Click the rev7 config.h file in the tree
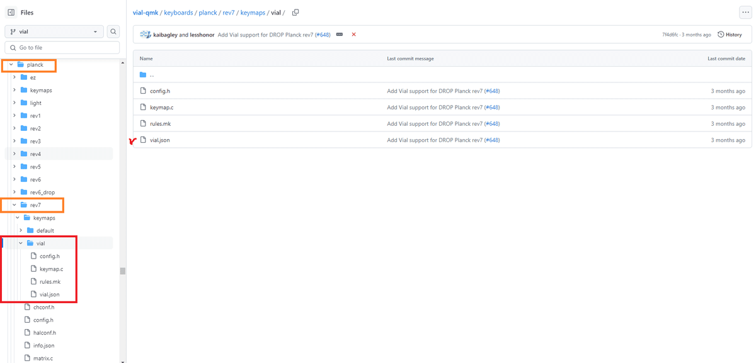Viewport: 756px width, 363px height. (43, 320)
